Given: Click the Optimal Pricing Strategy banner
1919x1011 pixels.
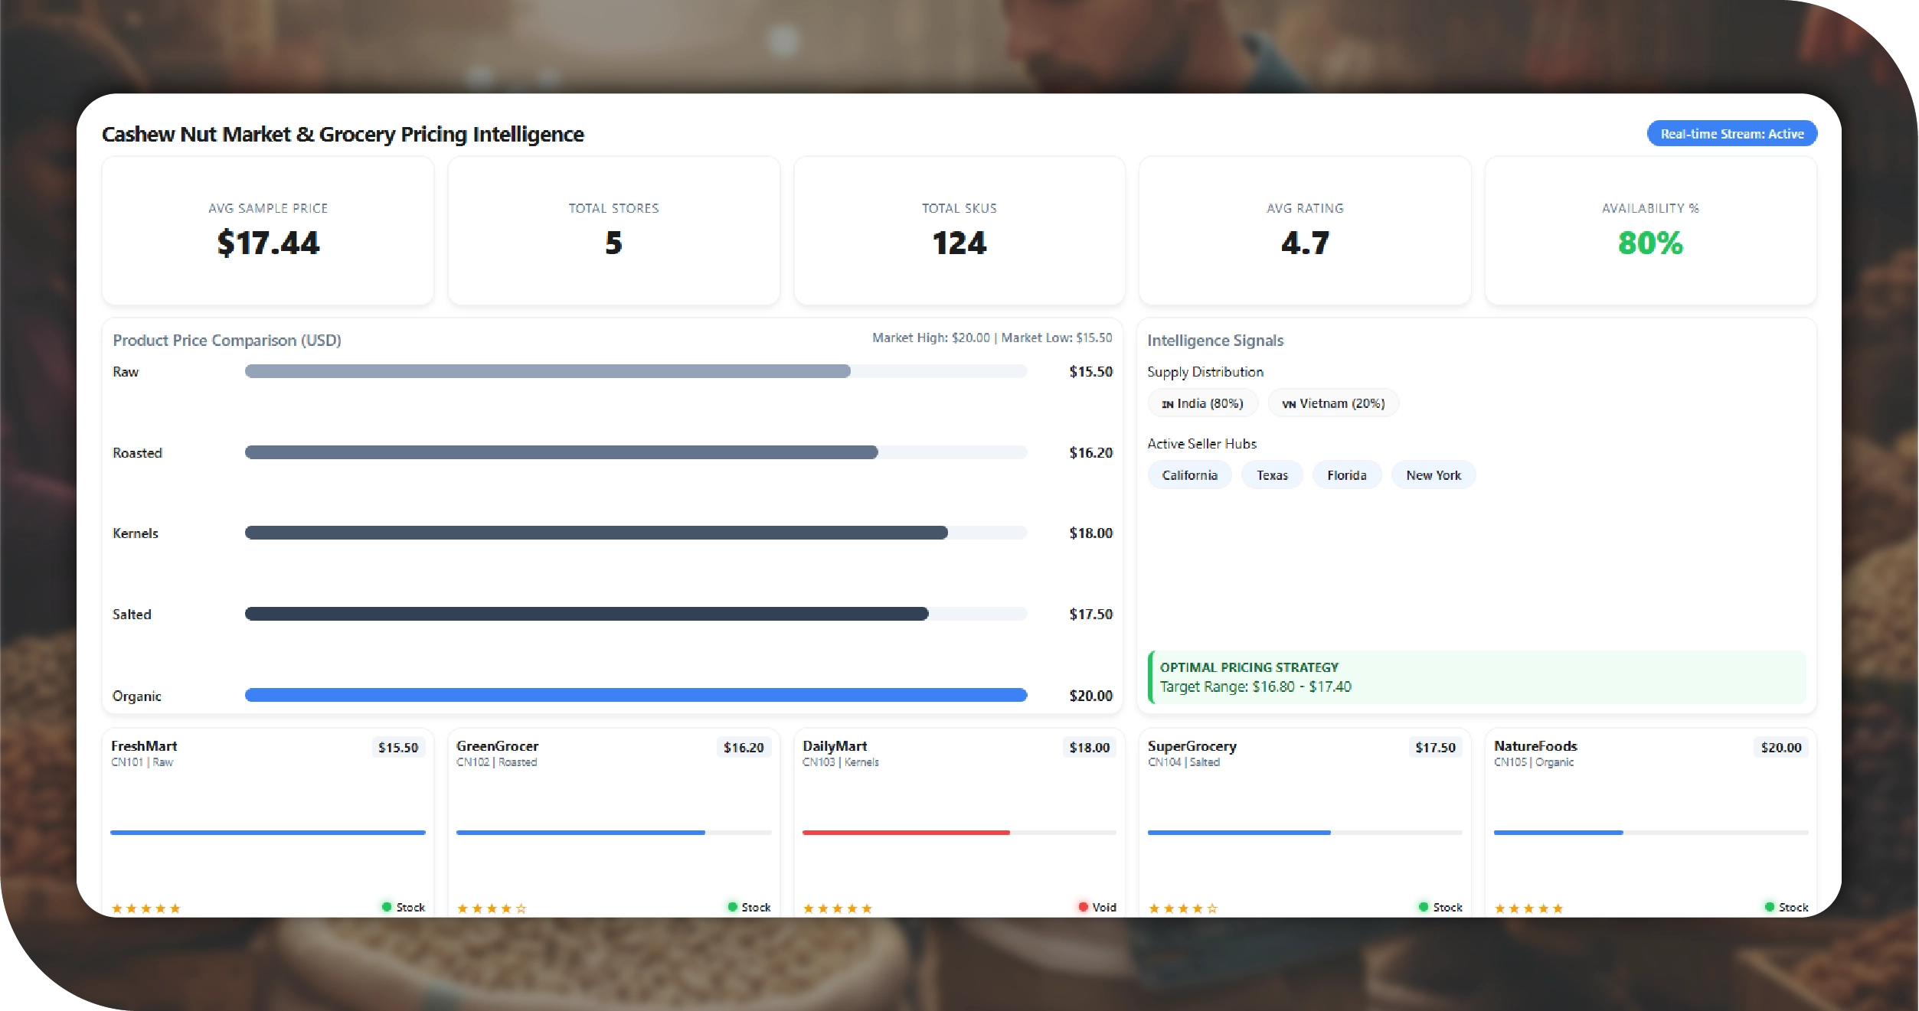Looking at the screenshot, I should tap(1476, 677).
